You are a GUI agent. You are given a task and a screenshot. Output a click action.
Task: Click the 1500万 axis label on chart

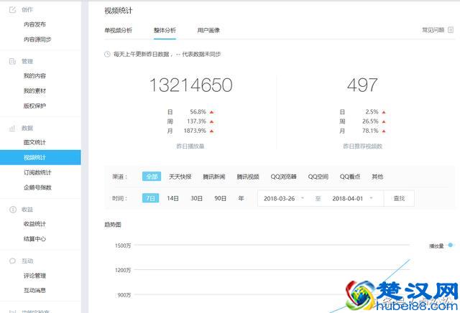pyautogui.click(x=123, y=246)
